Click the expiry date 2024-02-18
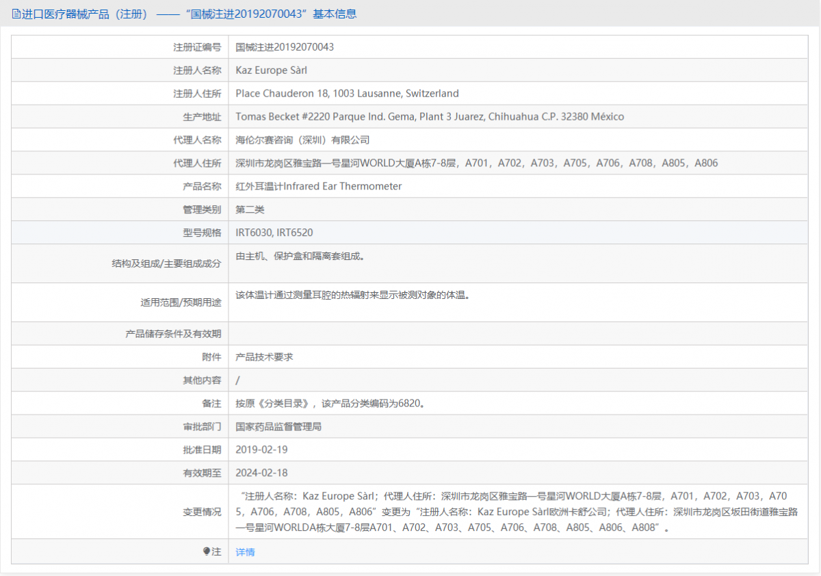Image resolution: width=821 pixels, height=576 pixels. tap(261, 473)
